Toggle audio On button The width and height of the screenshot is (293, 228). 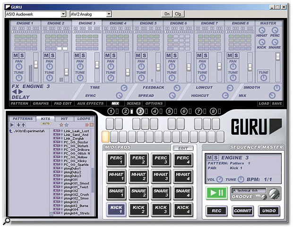tap(167, 14)
